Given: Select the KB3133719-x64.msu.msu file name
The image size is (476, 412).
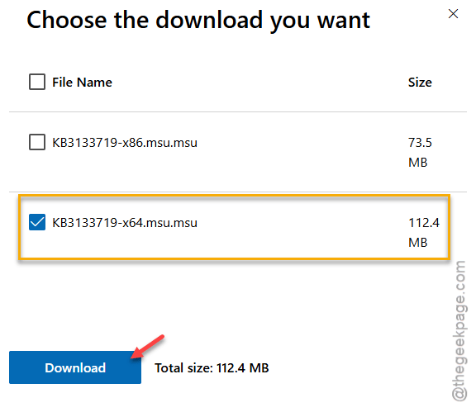Looking at the screenshot, I should pos(125,223).
